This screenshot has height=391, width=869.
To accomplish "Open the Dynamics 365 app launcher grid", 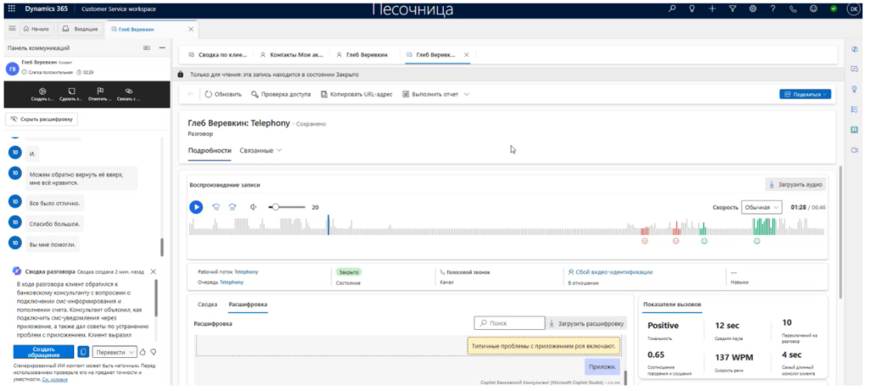I will pos(11,8).
